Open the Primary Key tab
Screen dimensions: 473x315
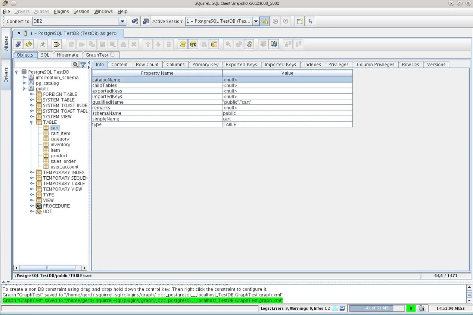tap(205, 64)
